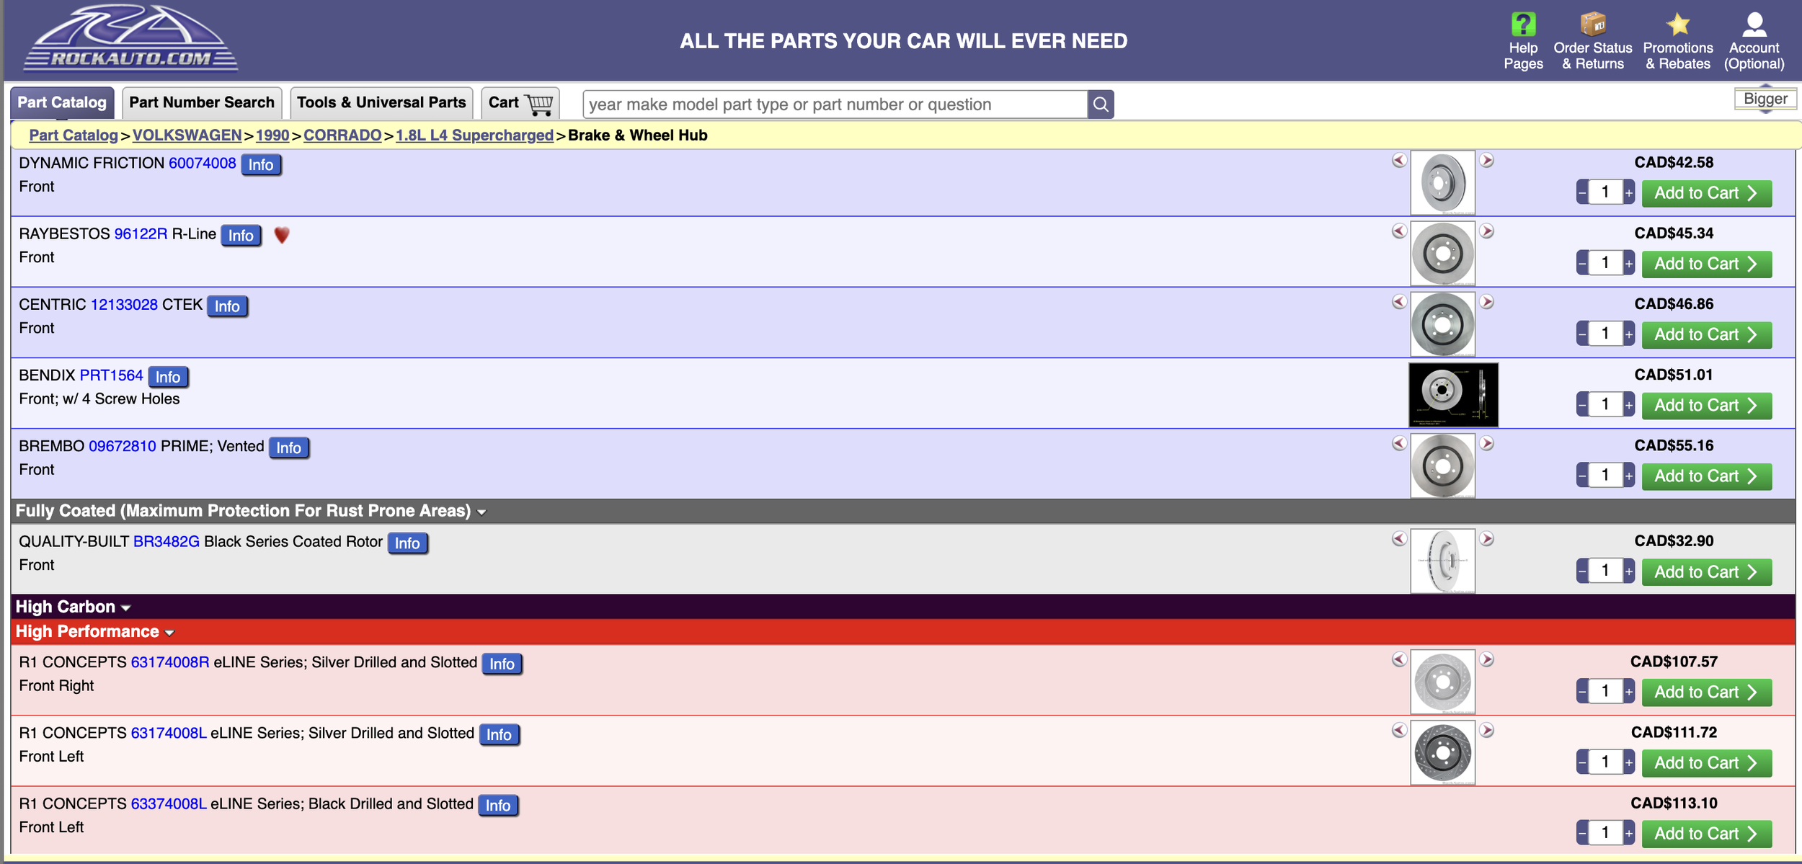Open the Help Pages question mark icon
The width and height of the screenshot is (1802, 864).
click(1523, 25)
